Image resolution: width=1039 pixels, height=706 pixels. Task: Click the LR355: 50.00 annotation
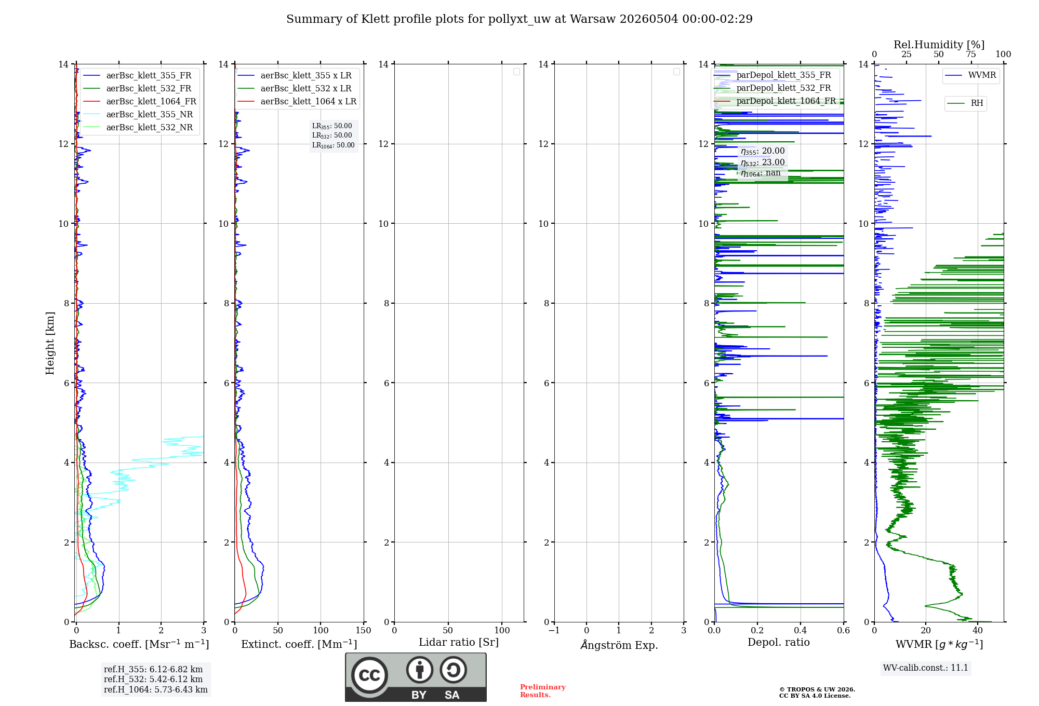332,126
